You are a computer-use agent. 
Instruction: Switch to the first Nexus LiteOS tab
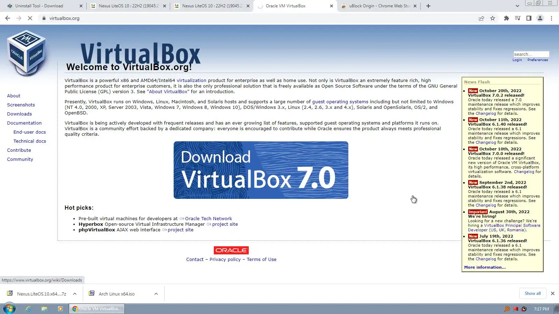point(128,6)
